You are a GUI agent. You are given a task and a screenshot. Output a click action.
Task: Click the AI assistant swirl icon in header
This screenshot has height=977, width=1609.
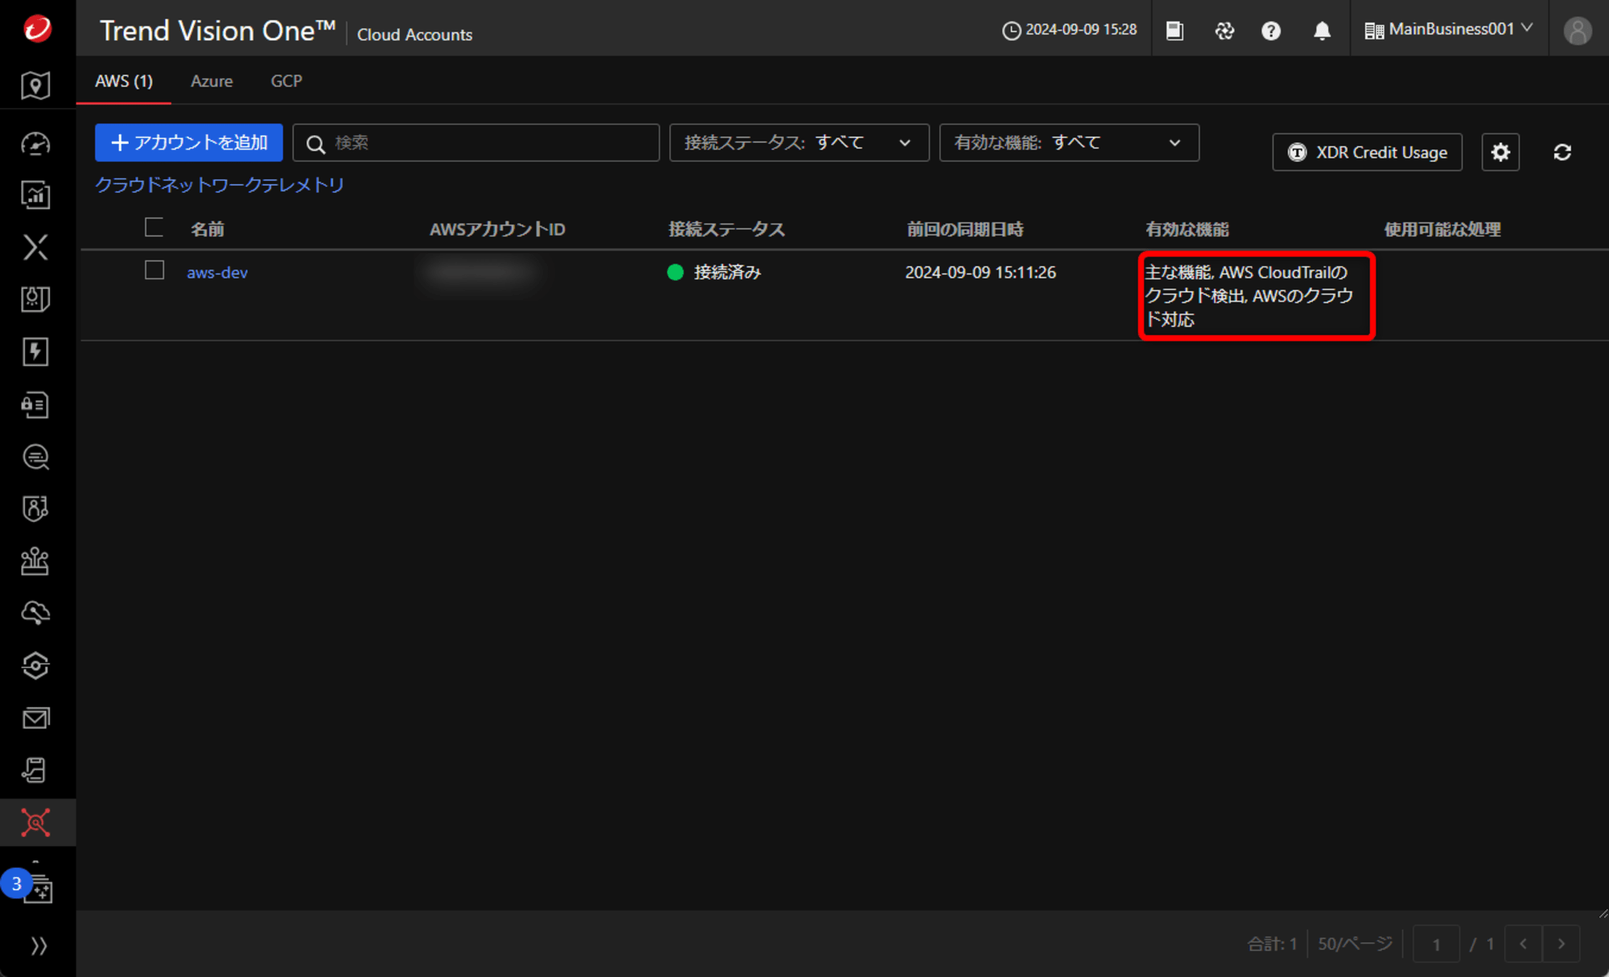click(x=1224, y=31)
